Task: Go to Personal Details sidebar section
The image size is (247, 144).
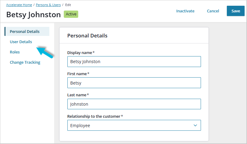Action: point(25,31)
